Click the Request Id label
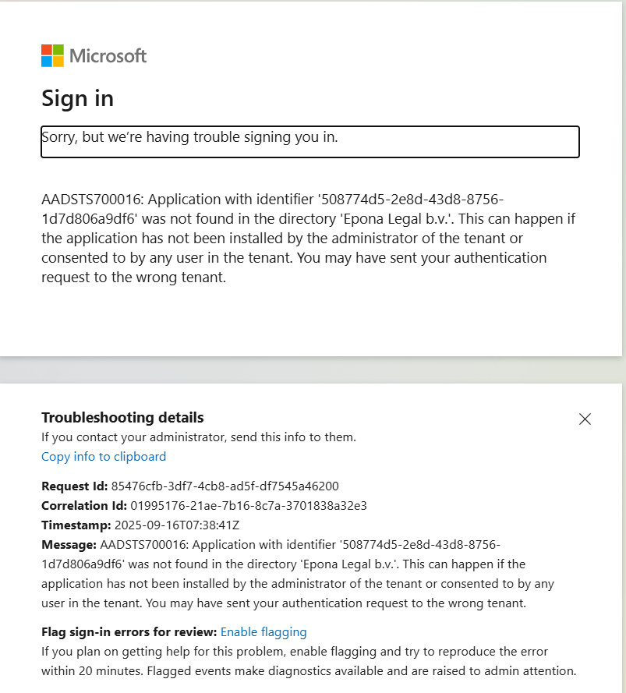The height and width of the screenshot is (693, 626). coord(75,486)
